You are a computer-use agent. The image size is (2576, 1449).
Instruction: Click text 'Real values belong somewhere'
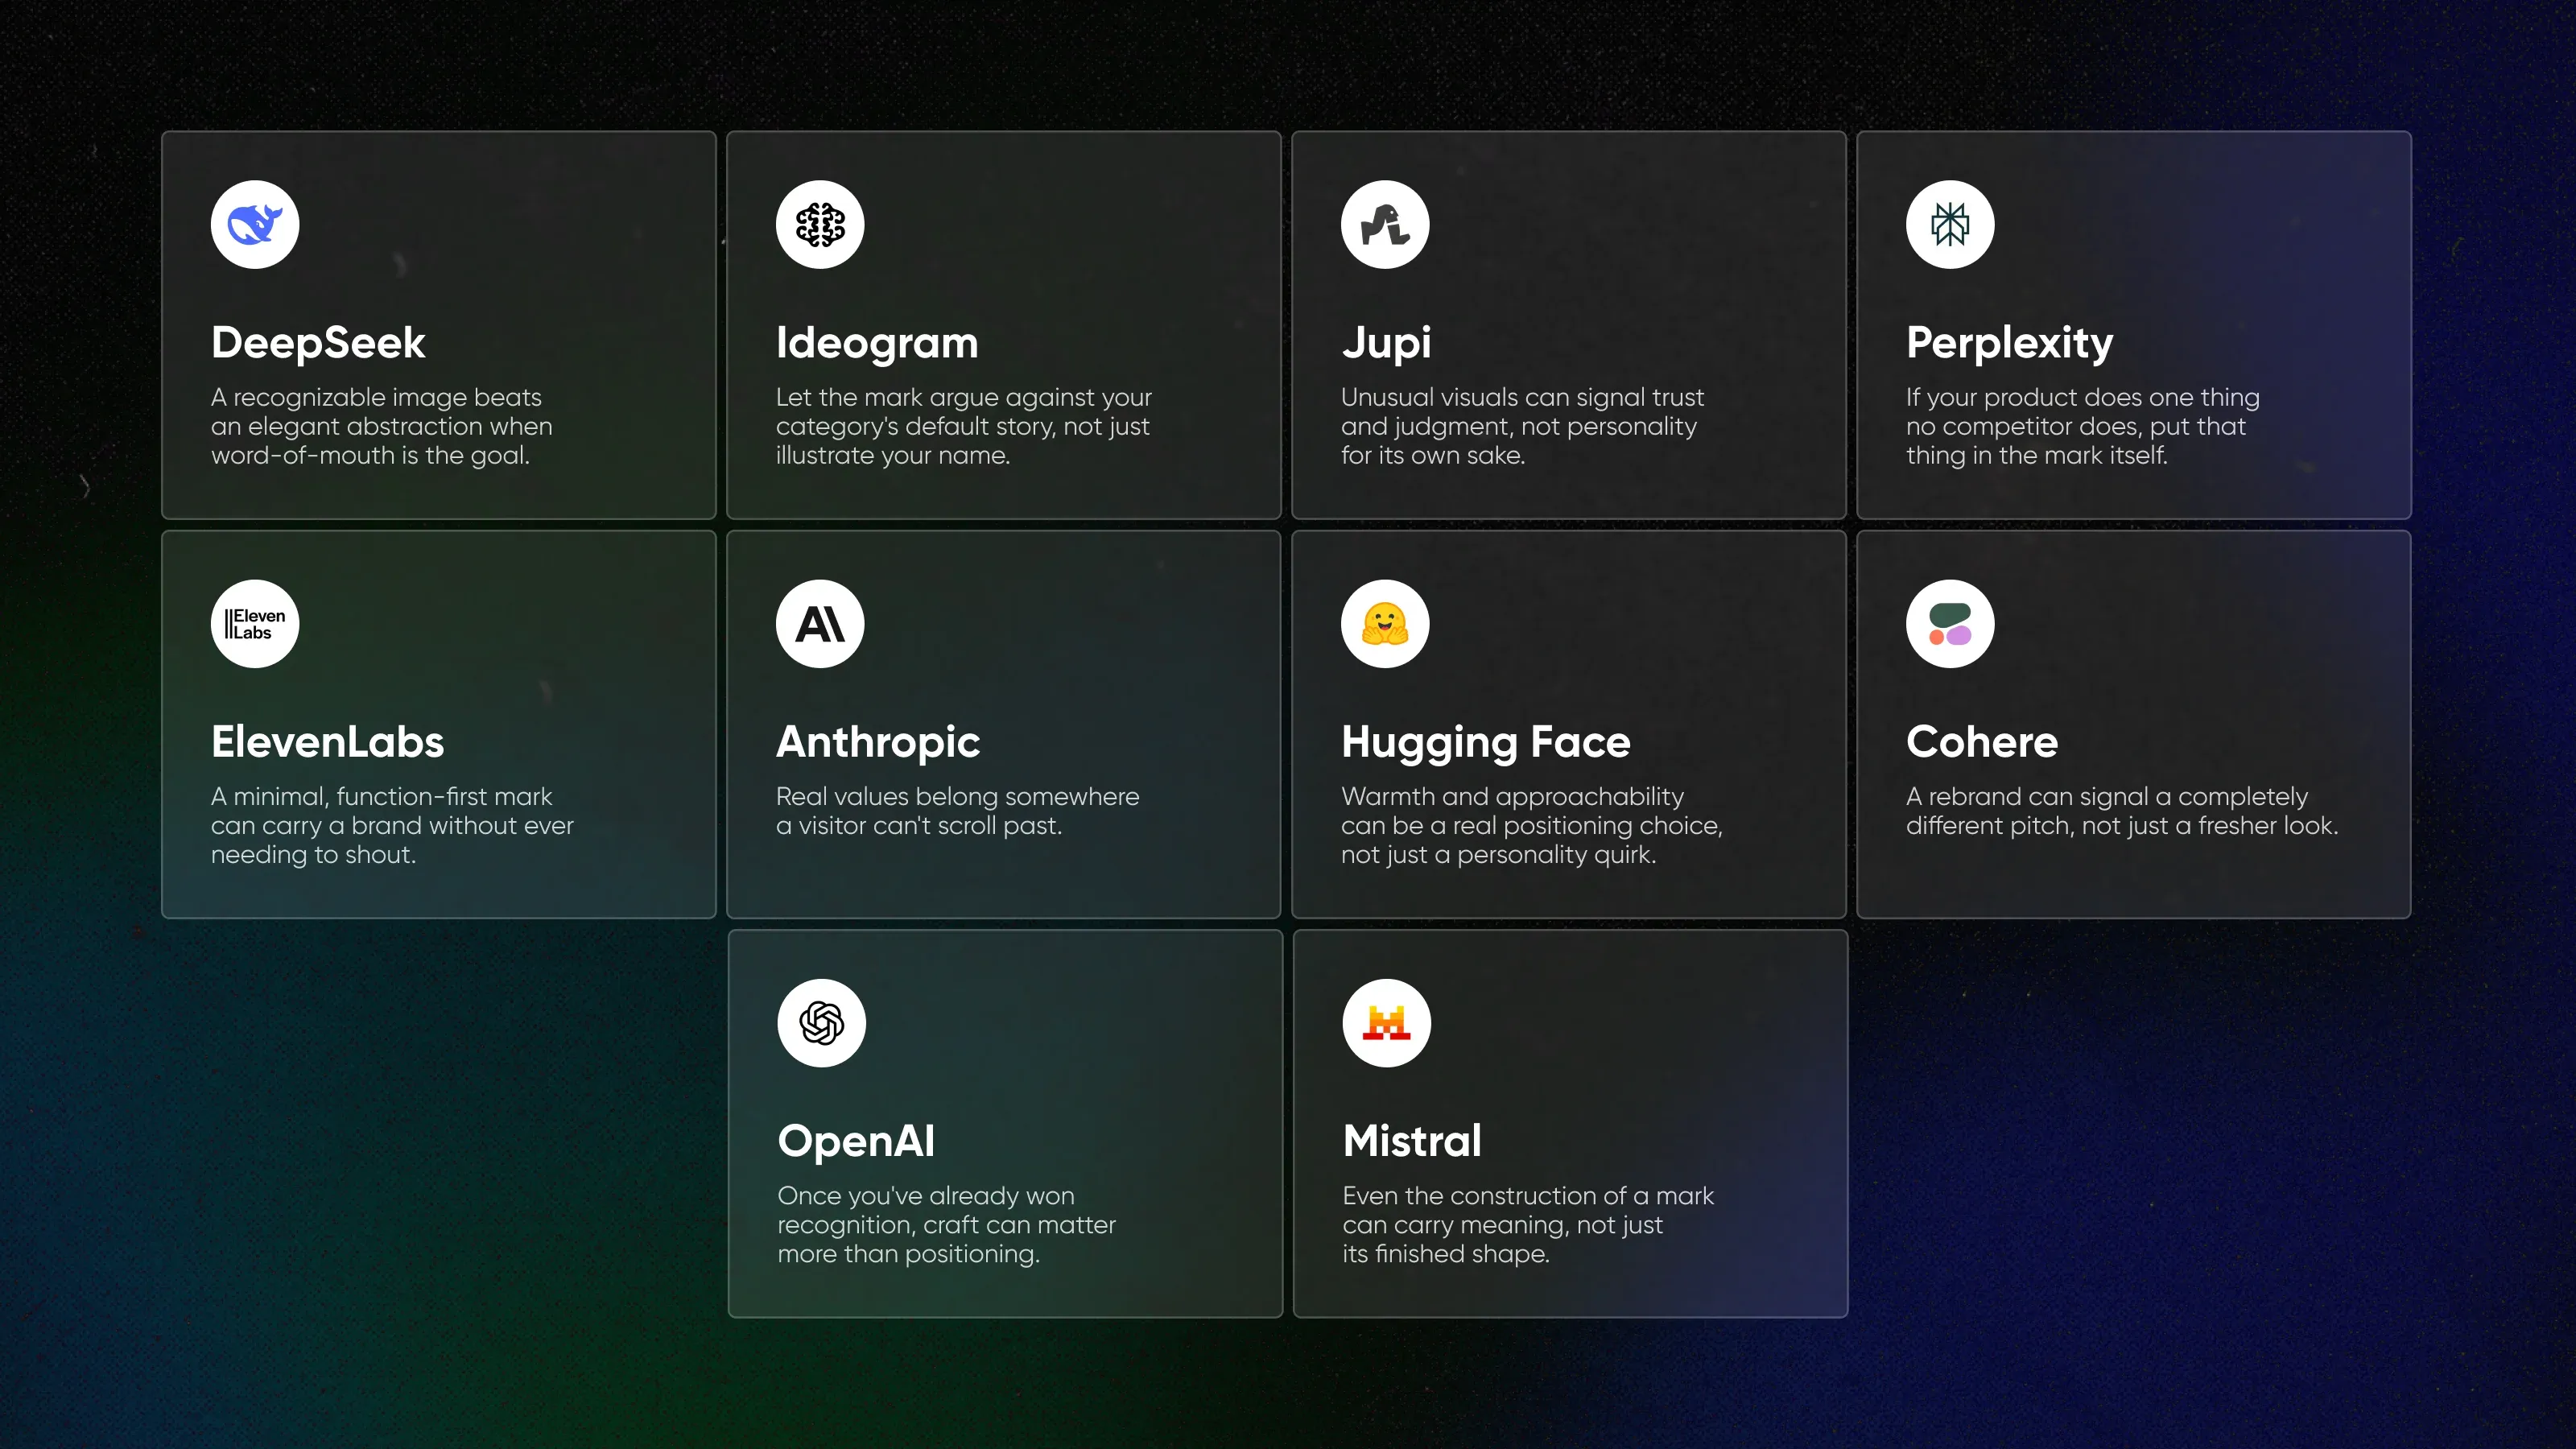tap(957, 796)
